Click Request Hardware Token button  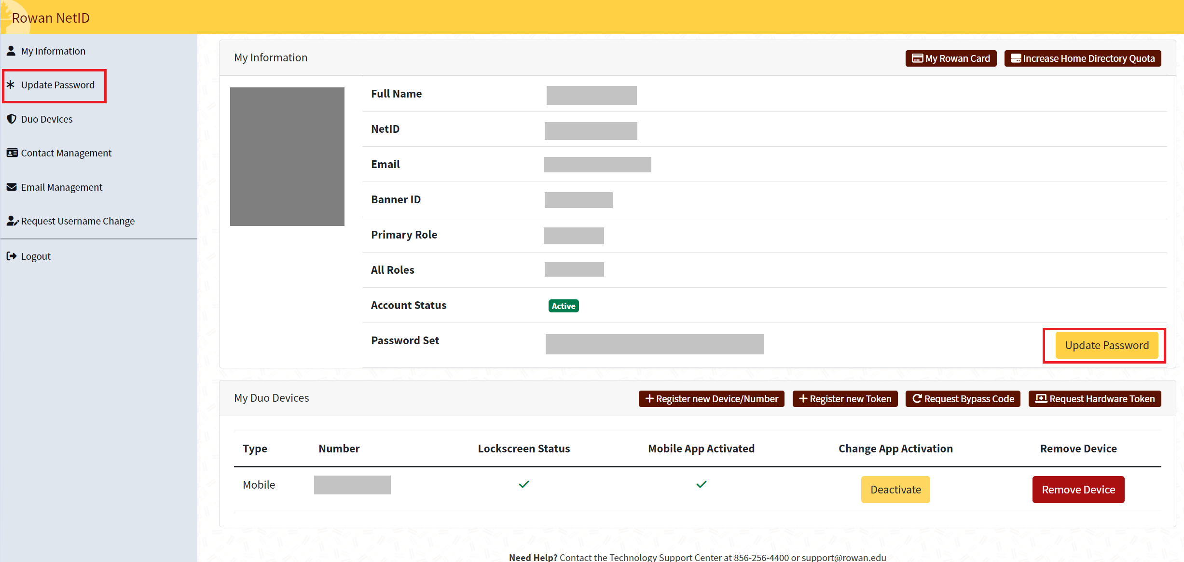click(1094, 399)
